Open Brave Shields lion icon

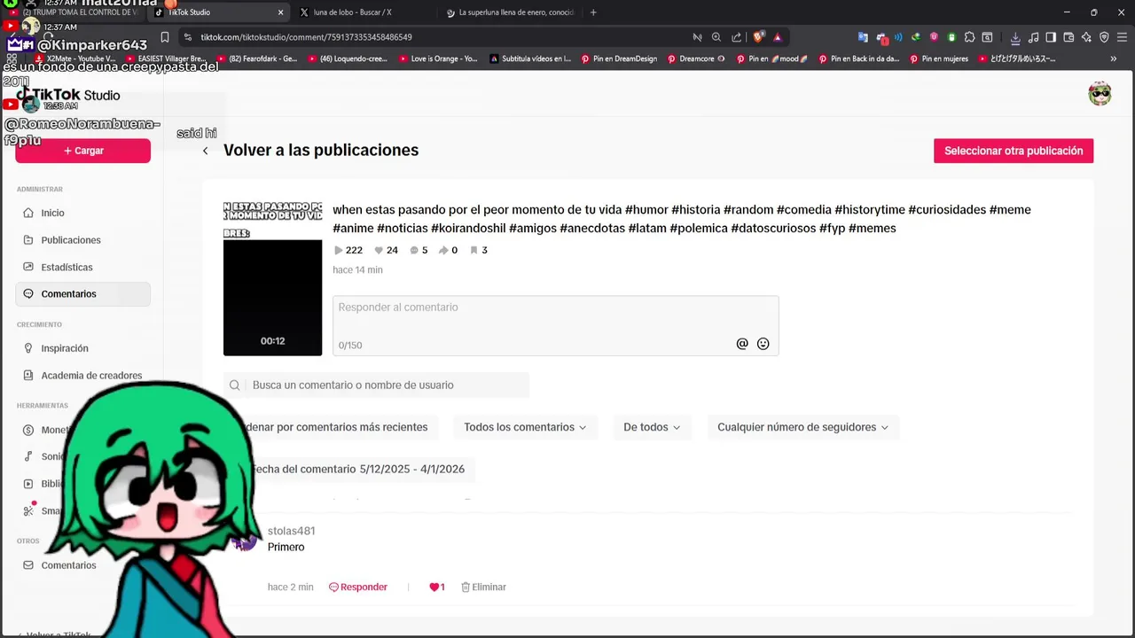pos(758,37)
